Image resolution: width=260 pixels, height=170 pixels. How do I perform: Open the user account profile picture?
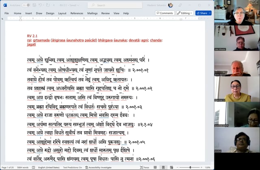171,5
